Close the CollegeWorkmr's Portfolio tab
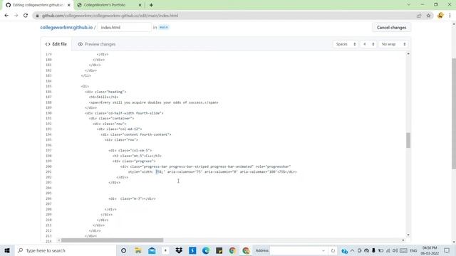The image size is (456, 256). click(140, 5)
